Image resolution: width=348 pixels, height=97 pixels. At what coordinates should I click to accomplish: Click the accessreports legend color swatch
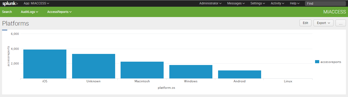coord(317,62)
